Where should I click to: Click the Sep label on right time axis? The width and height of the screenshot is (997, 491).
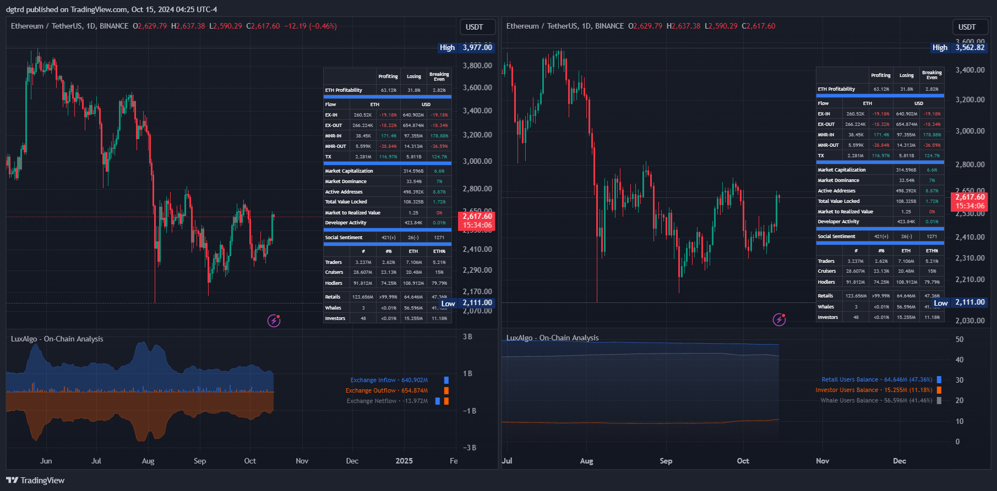[666, 461]
